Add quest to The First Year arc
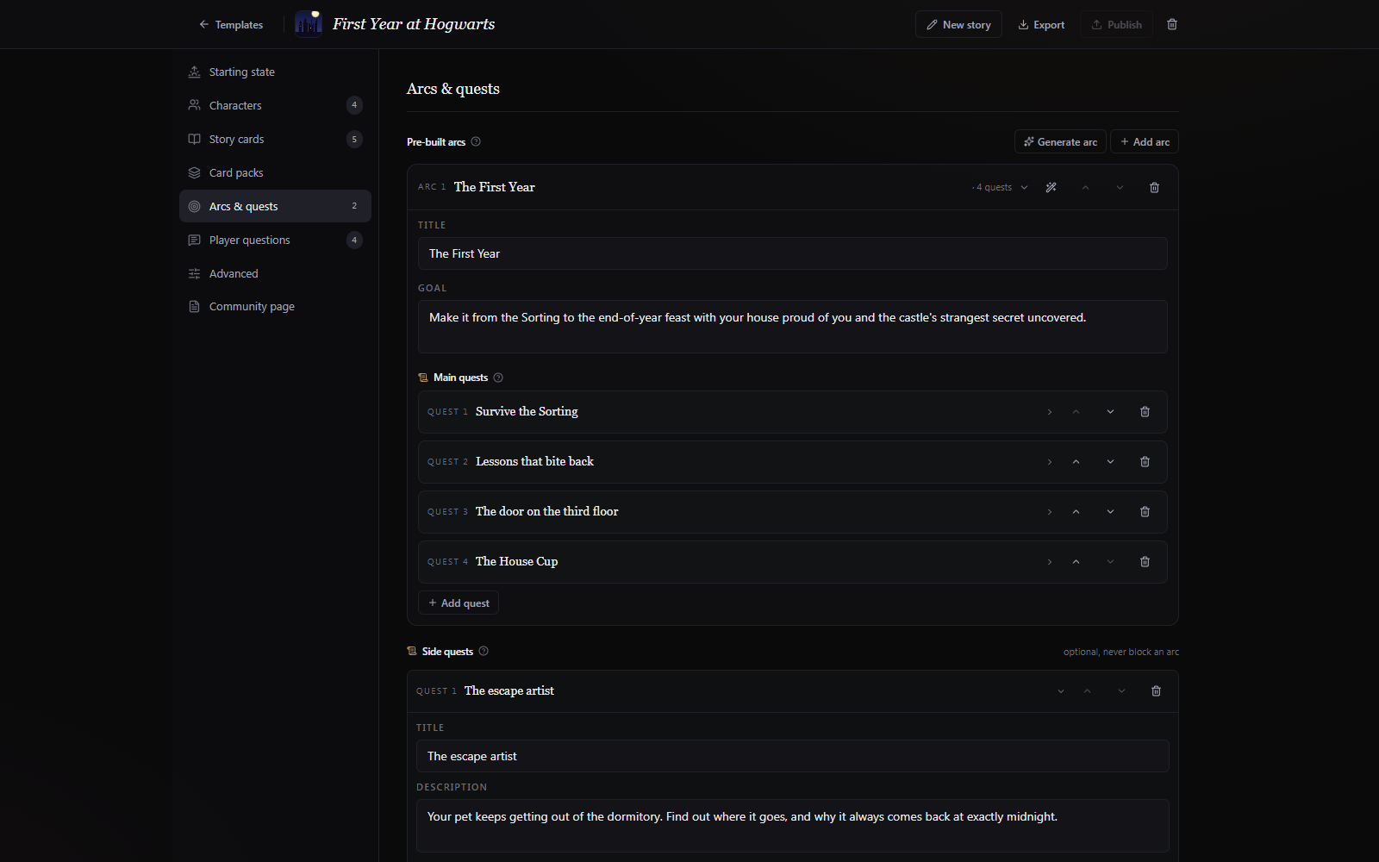 [x=459, y=603]
